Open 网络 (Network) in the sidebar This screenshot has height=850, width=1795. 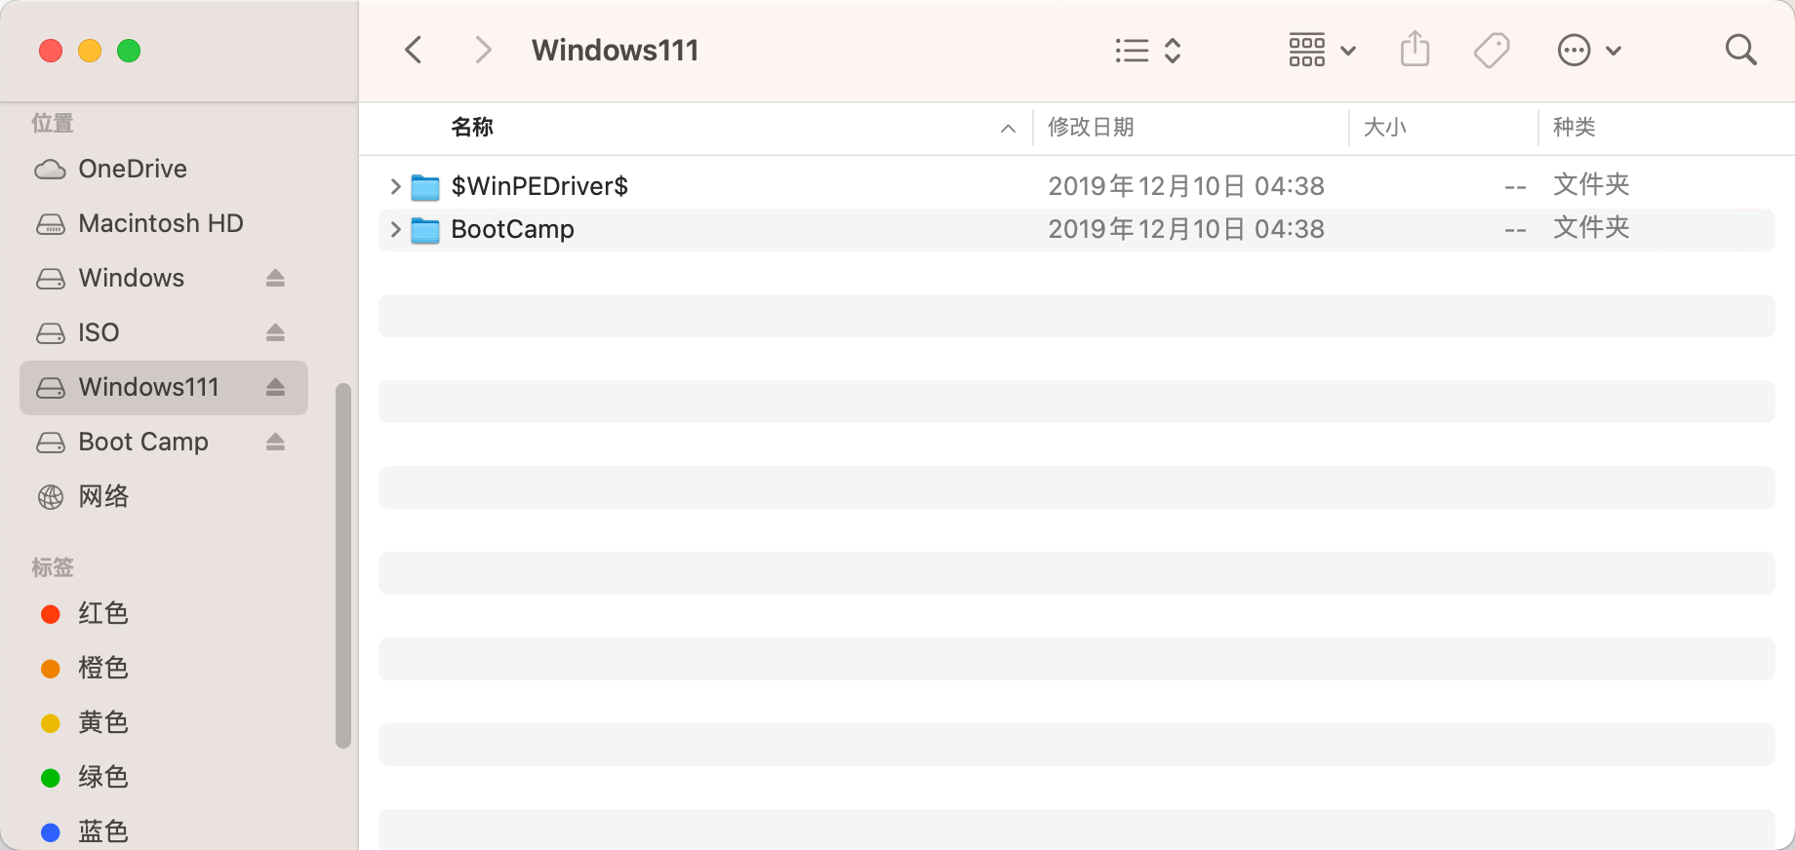tap(164, 496)
